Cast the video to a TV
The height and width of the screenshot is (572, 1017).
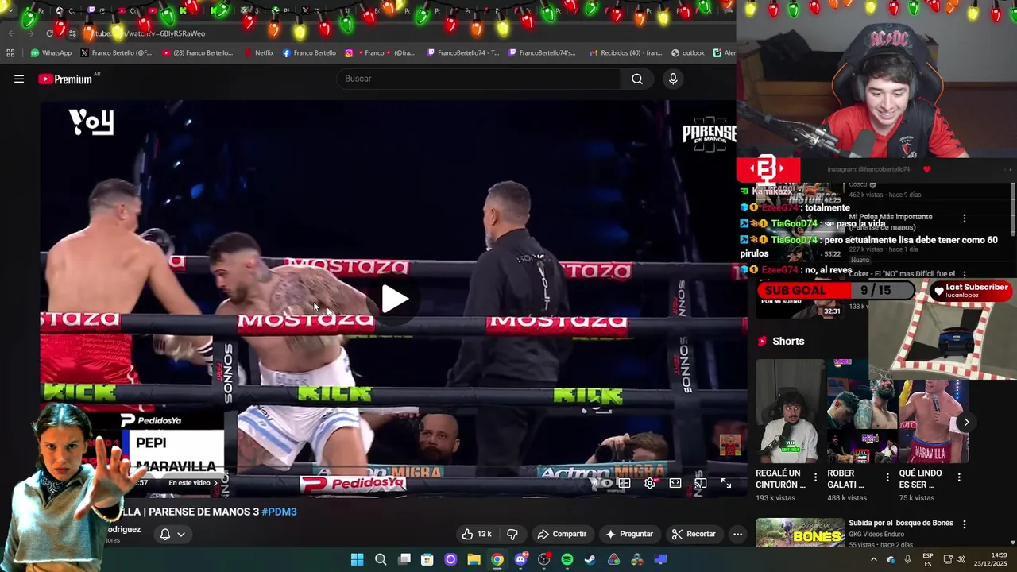(701, 483)
